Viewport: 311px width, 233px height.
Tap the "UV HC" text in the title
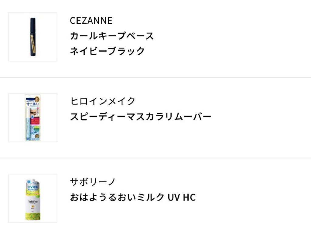(x=182, y=198)
